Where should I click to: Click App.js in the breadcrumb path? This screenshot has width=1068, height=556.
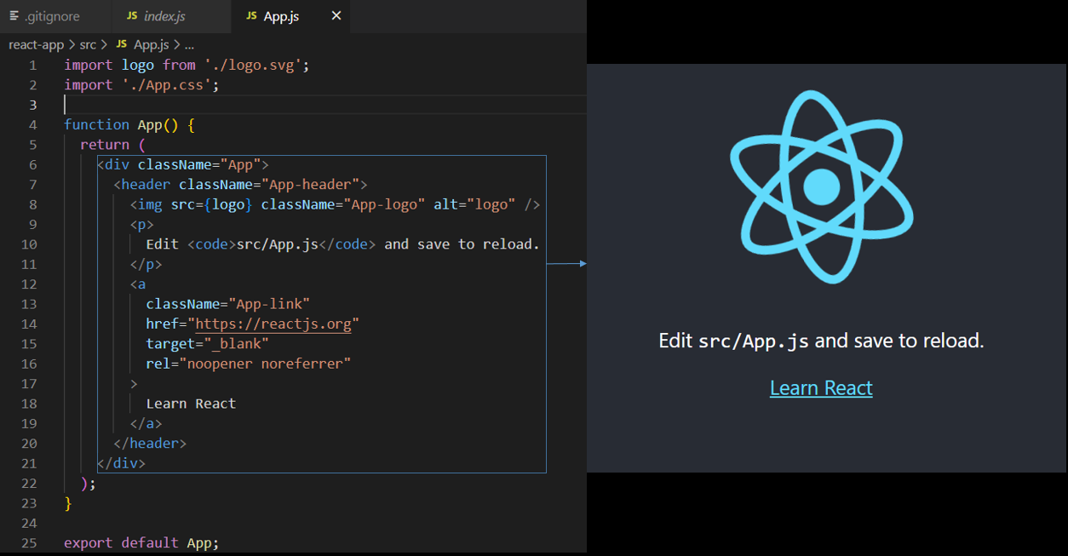tap(151, 44)
